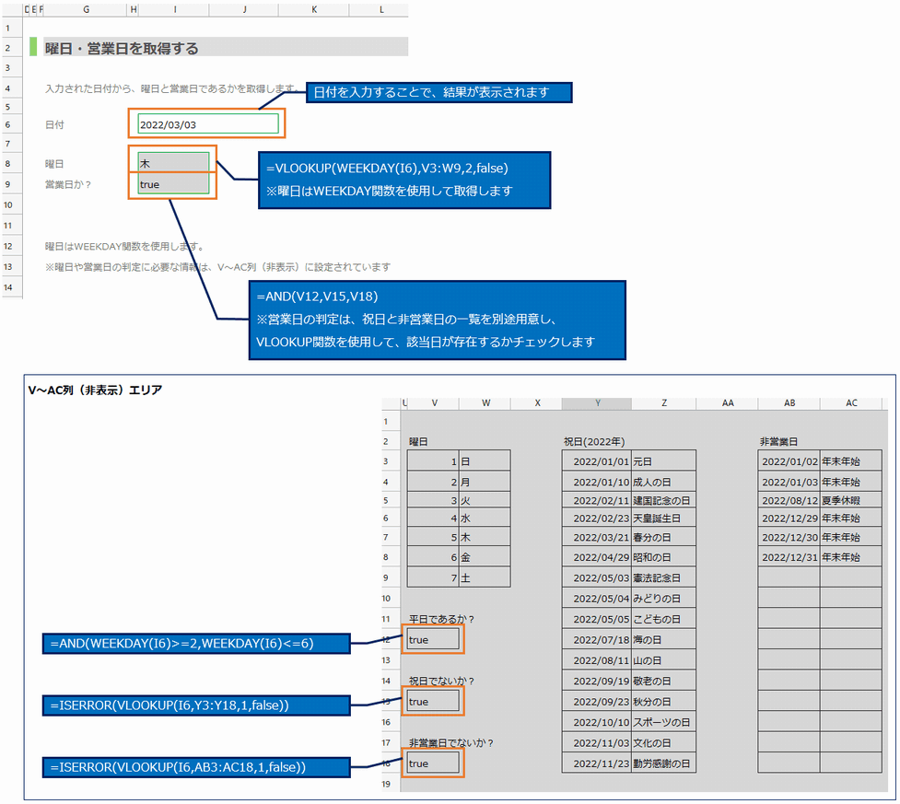The width and height of the screenshot is (900, 804).
Task: Select the highlighted column header Y
Action: click(597, 403)
